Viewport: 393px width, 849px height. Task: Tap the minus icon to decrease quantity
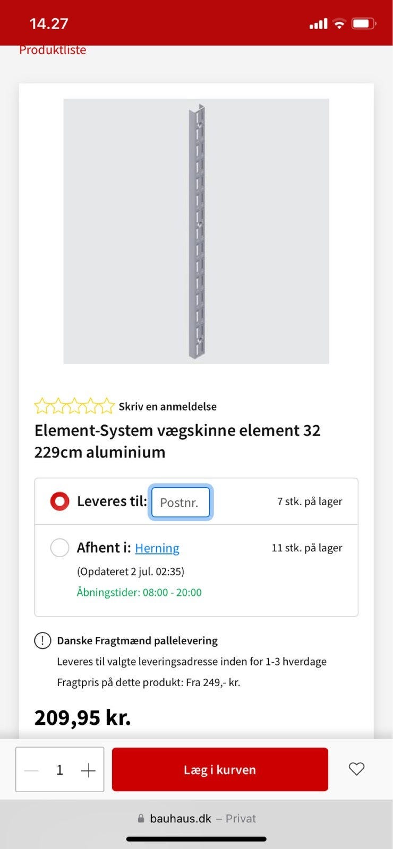[31, 769]
